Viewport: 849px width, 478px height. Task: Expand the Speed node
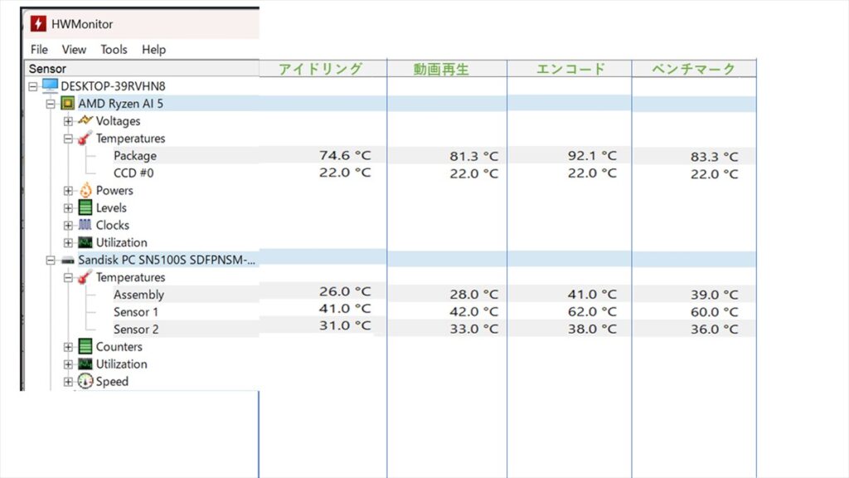pyautogui.click(x=68, y=381)
